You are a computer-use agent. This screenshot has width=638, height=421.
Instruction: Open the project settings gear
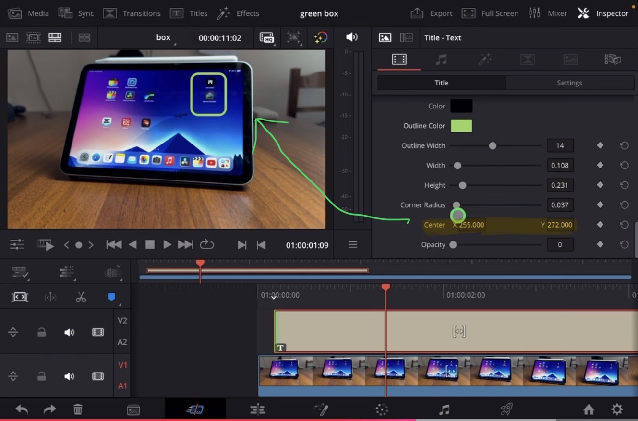coord(617,409)
